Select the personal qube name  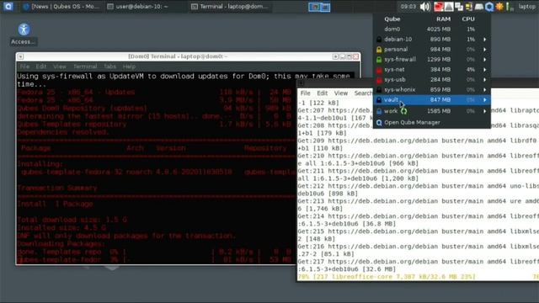point(396,50)
